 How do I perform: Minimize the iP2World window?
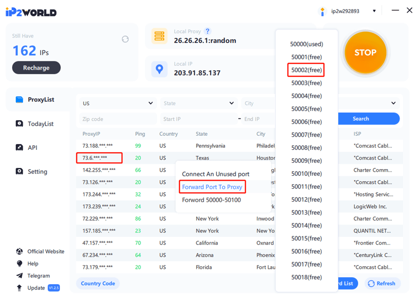[x=395, y=11]
